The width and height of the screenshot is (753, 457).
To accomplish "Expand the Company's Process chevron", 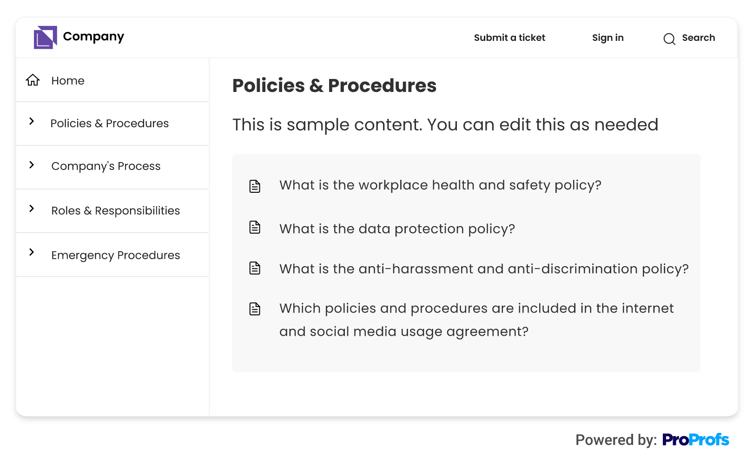I will point(32,165).
